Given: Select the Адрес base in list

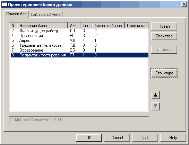Looking at the screenshot, I should pos(79,40).
